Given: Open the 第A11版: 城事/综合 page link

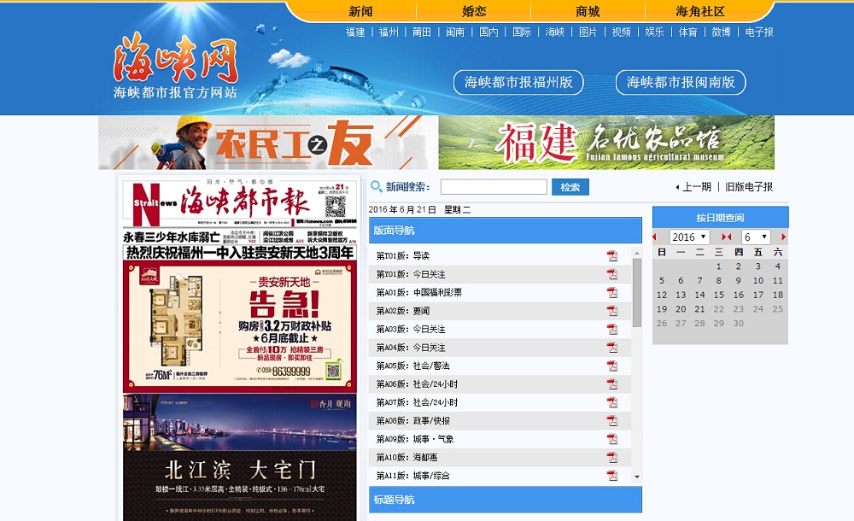Looking at the screenshot, I should click(x=412, y=476).
